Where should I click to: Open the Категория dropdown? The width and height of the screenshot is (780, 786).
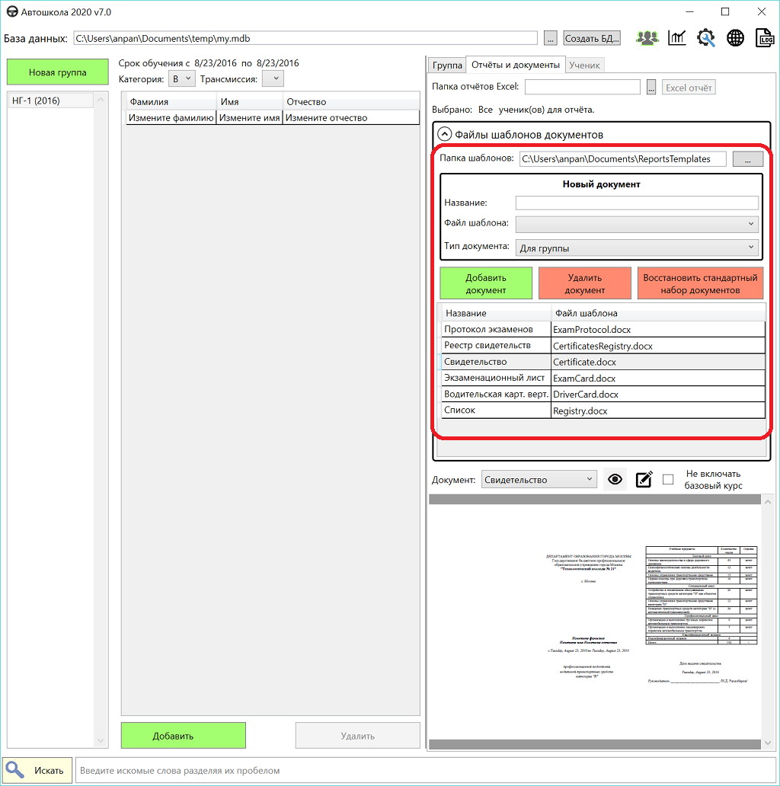click(182, 78)
